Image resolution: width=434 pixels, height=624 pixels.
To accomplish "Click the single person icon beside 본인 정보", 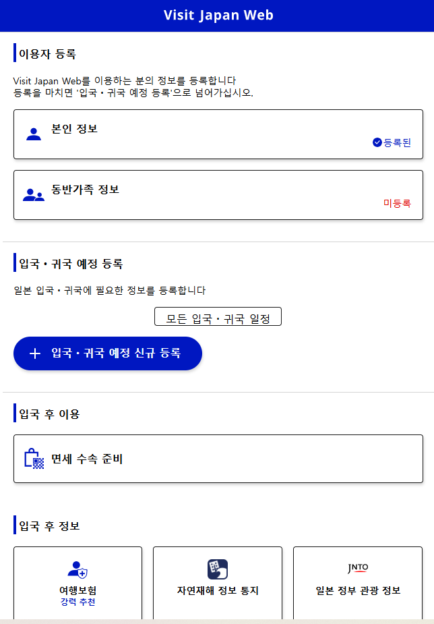I will point(34,134).
